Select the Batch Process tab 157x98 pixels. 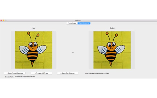[x=84, y=23]
